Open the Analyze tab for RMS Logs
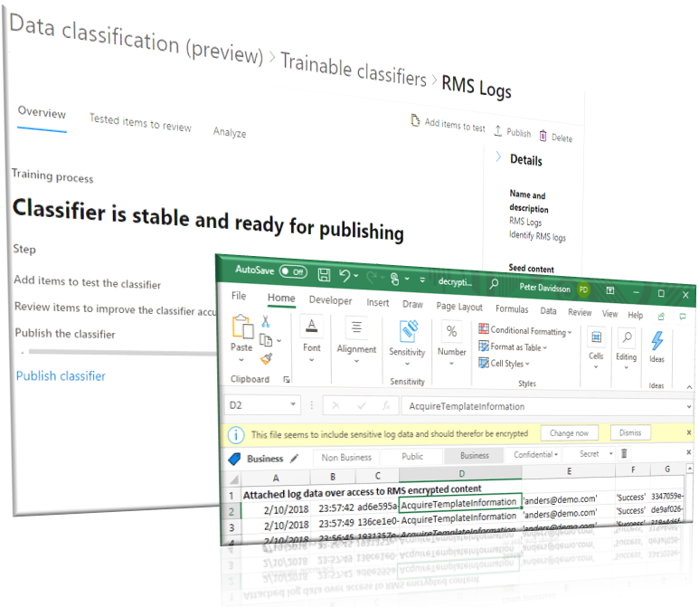The width and height of the screenshot is (699, 607). [x=230, y=132]
